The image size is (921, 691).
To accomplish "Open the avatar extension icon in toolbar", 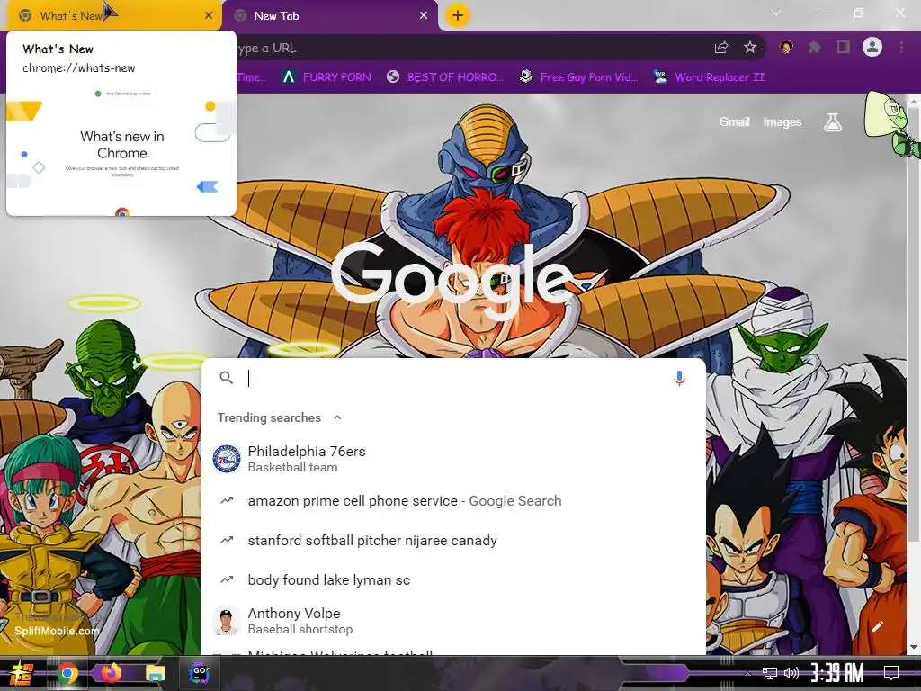I will tap(786, 47).
